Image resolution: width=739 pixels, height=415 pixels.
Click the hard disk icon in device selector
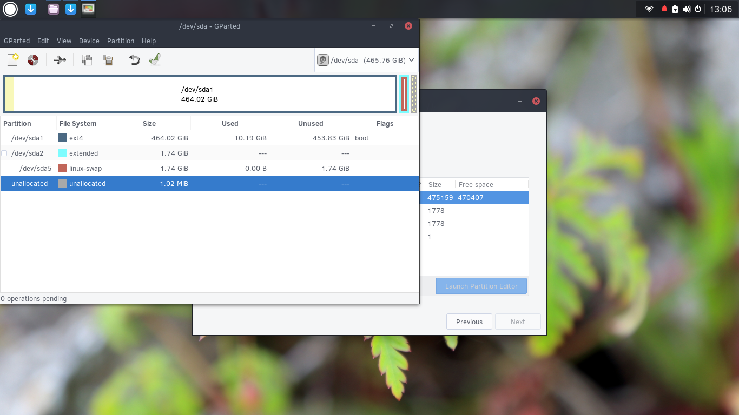pos(323,60)
